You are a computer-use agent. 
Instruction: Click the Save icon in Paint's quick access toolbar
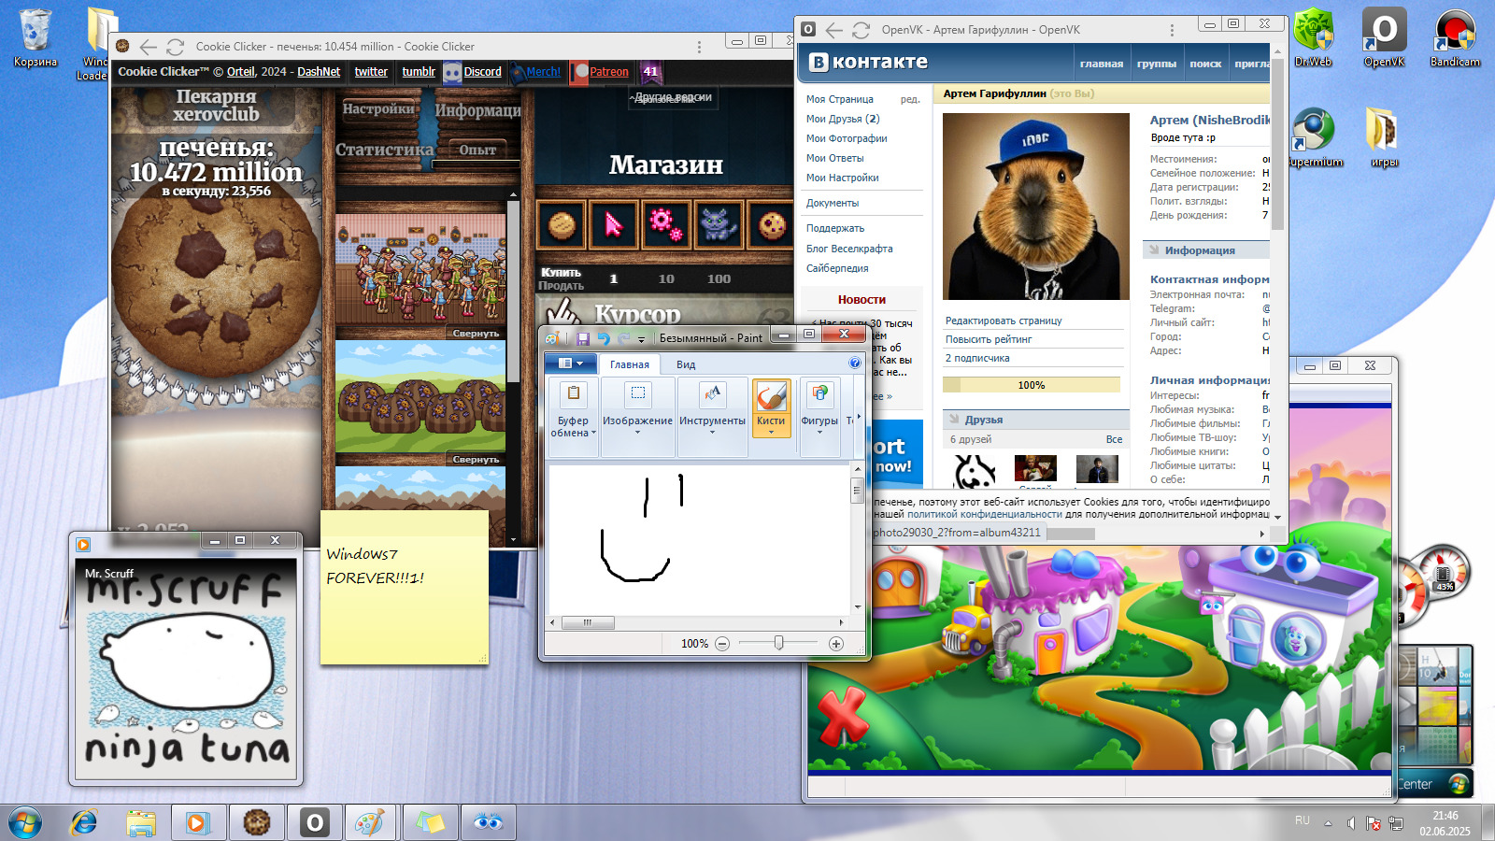(x=583, y=338)
